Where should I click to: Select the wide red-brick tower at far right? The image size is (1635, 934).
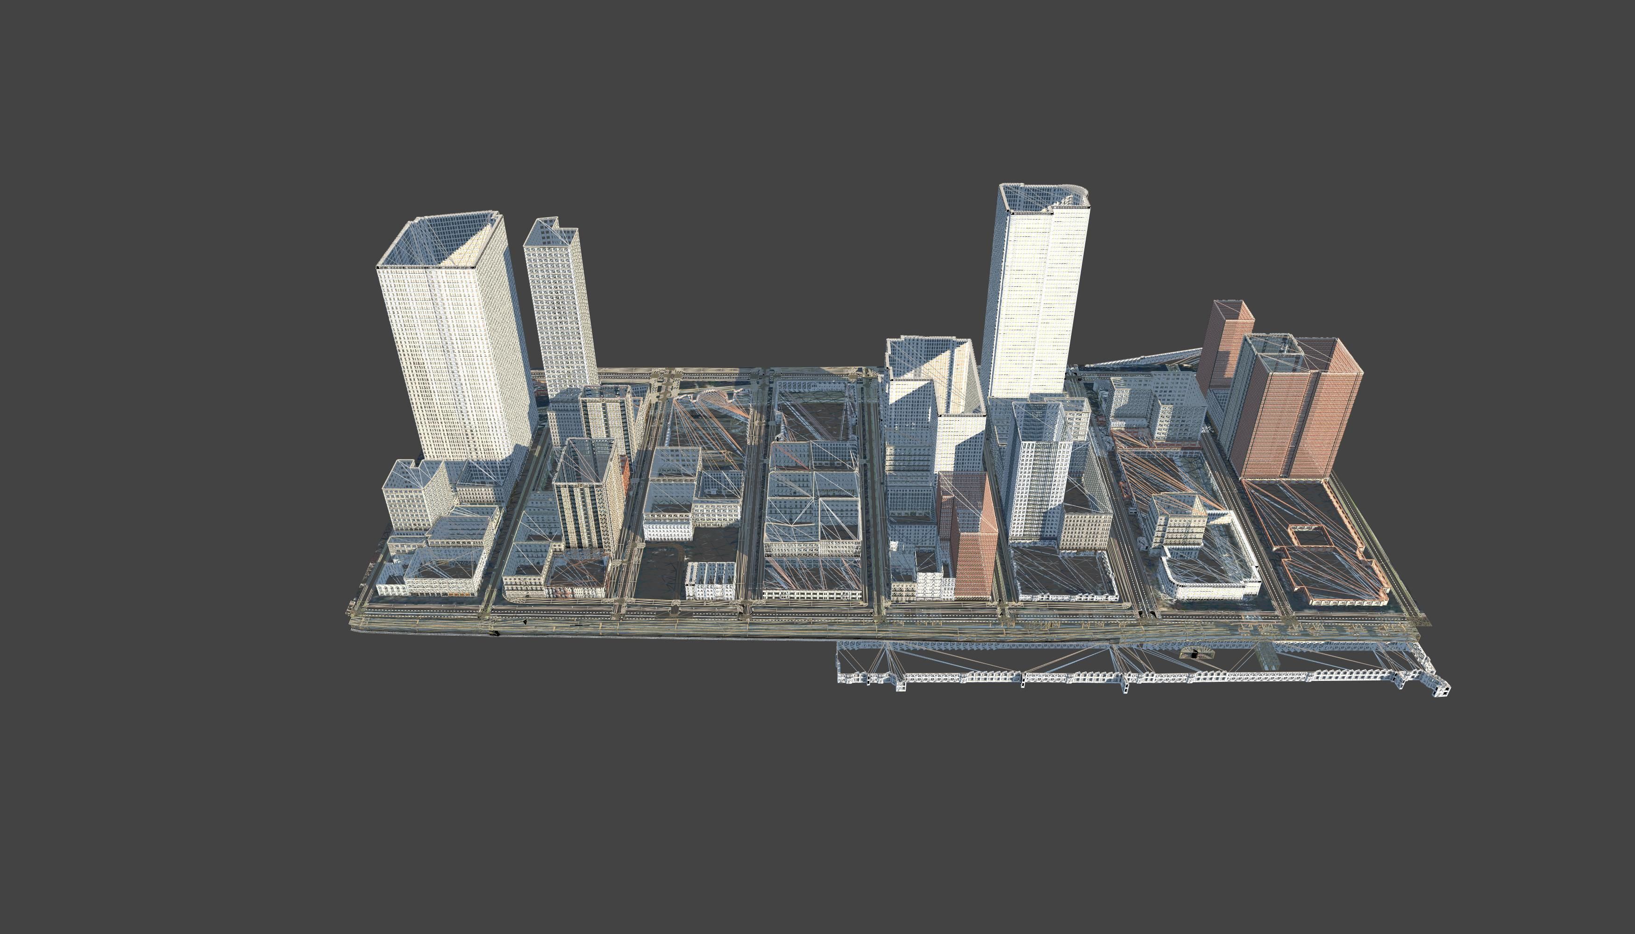[1296, 407]
